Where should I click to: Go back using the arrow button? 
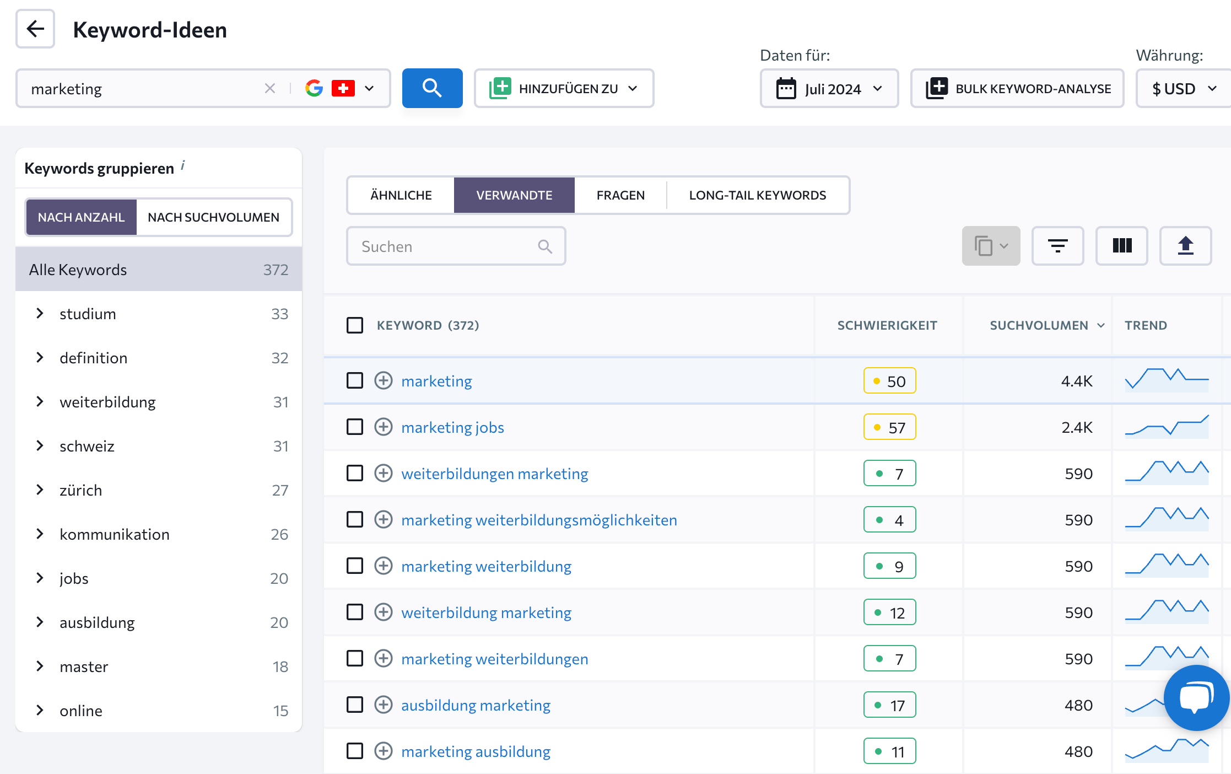tap(35, 29)
